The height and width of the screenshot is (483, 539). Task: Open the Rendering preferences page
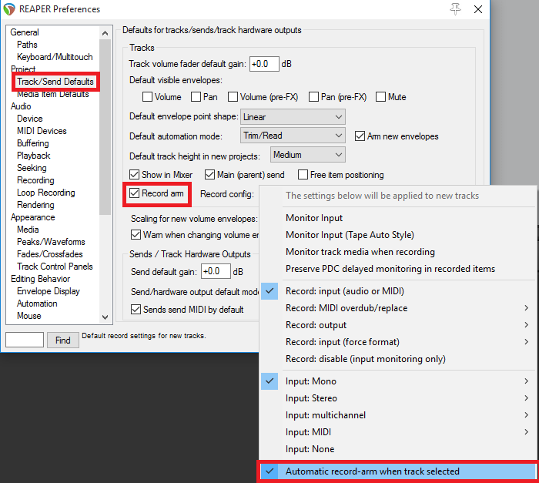pyautogui.click(x=35, y=205)
